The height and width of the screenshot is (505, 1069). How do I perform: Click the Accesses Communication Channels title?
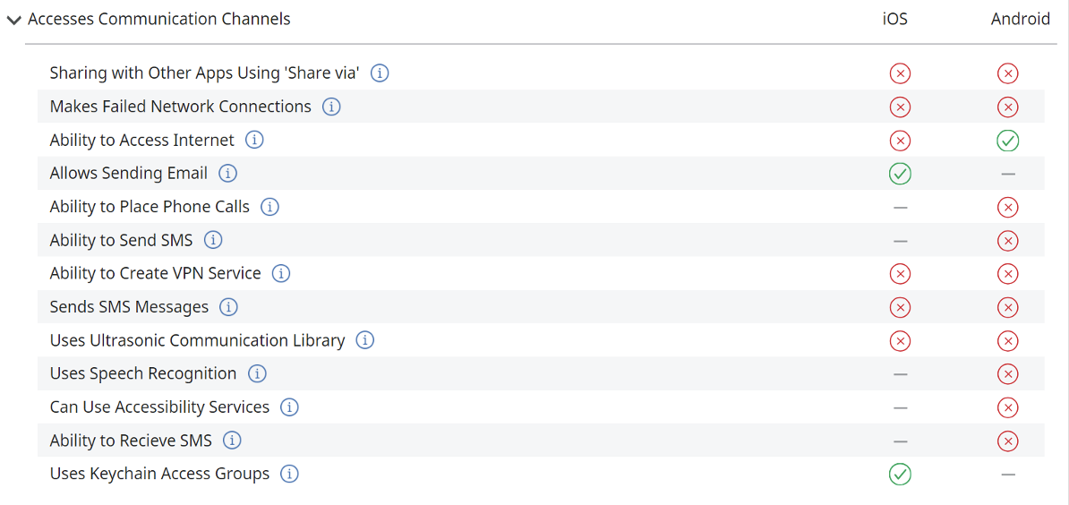click(158, 19)
